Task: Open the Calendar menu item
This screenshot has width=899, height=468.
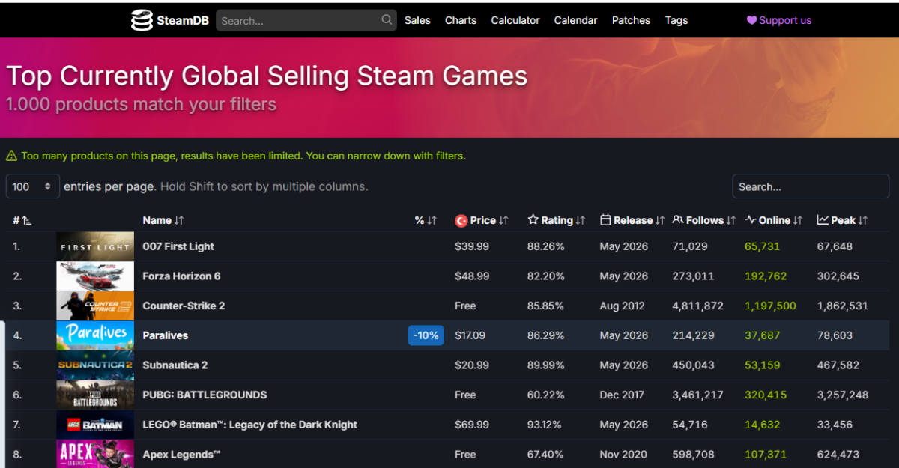Action: pos(576,20)
